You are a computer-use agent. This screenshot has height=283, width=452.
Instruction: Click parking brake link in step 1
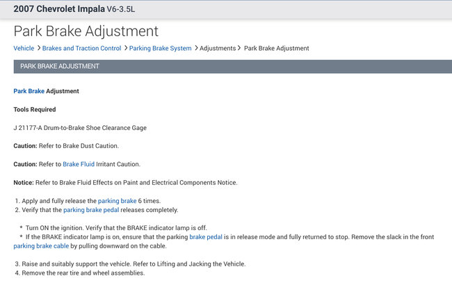(117, 200)
